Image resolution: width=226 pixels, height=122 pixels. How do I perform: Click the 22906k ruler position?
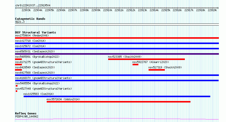61,10
